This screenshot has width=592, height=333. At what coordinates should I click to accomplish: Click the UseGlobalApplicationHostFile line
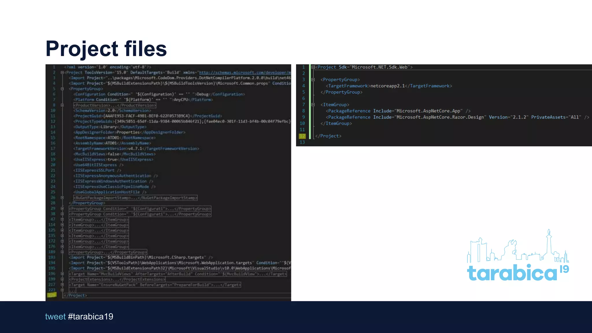[x=110, y=192]
